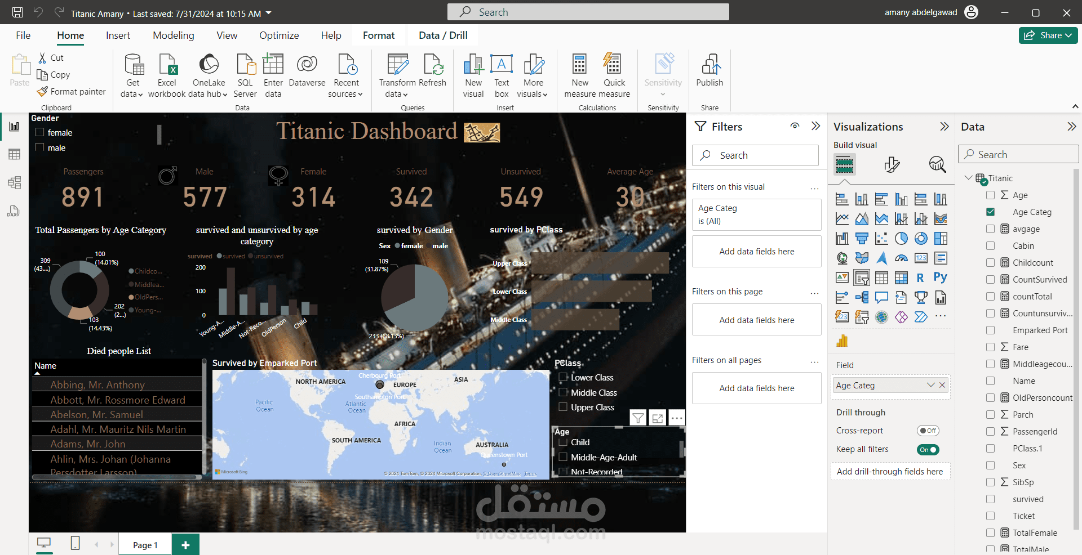Click Add data fields here under this page
The width and height of the screenshot is (1082, 555).
(x=757, y=320)
